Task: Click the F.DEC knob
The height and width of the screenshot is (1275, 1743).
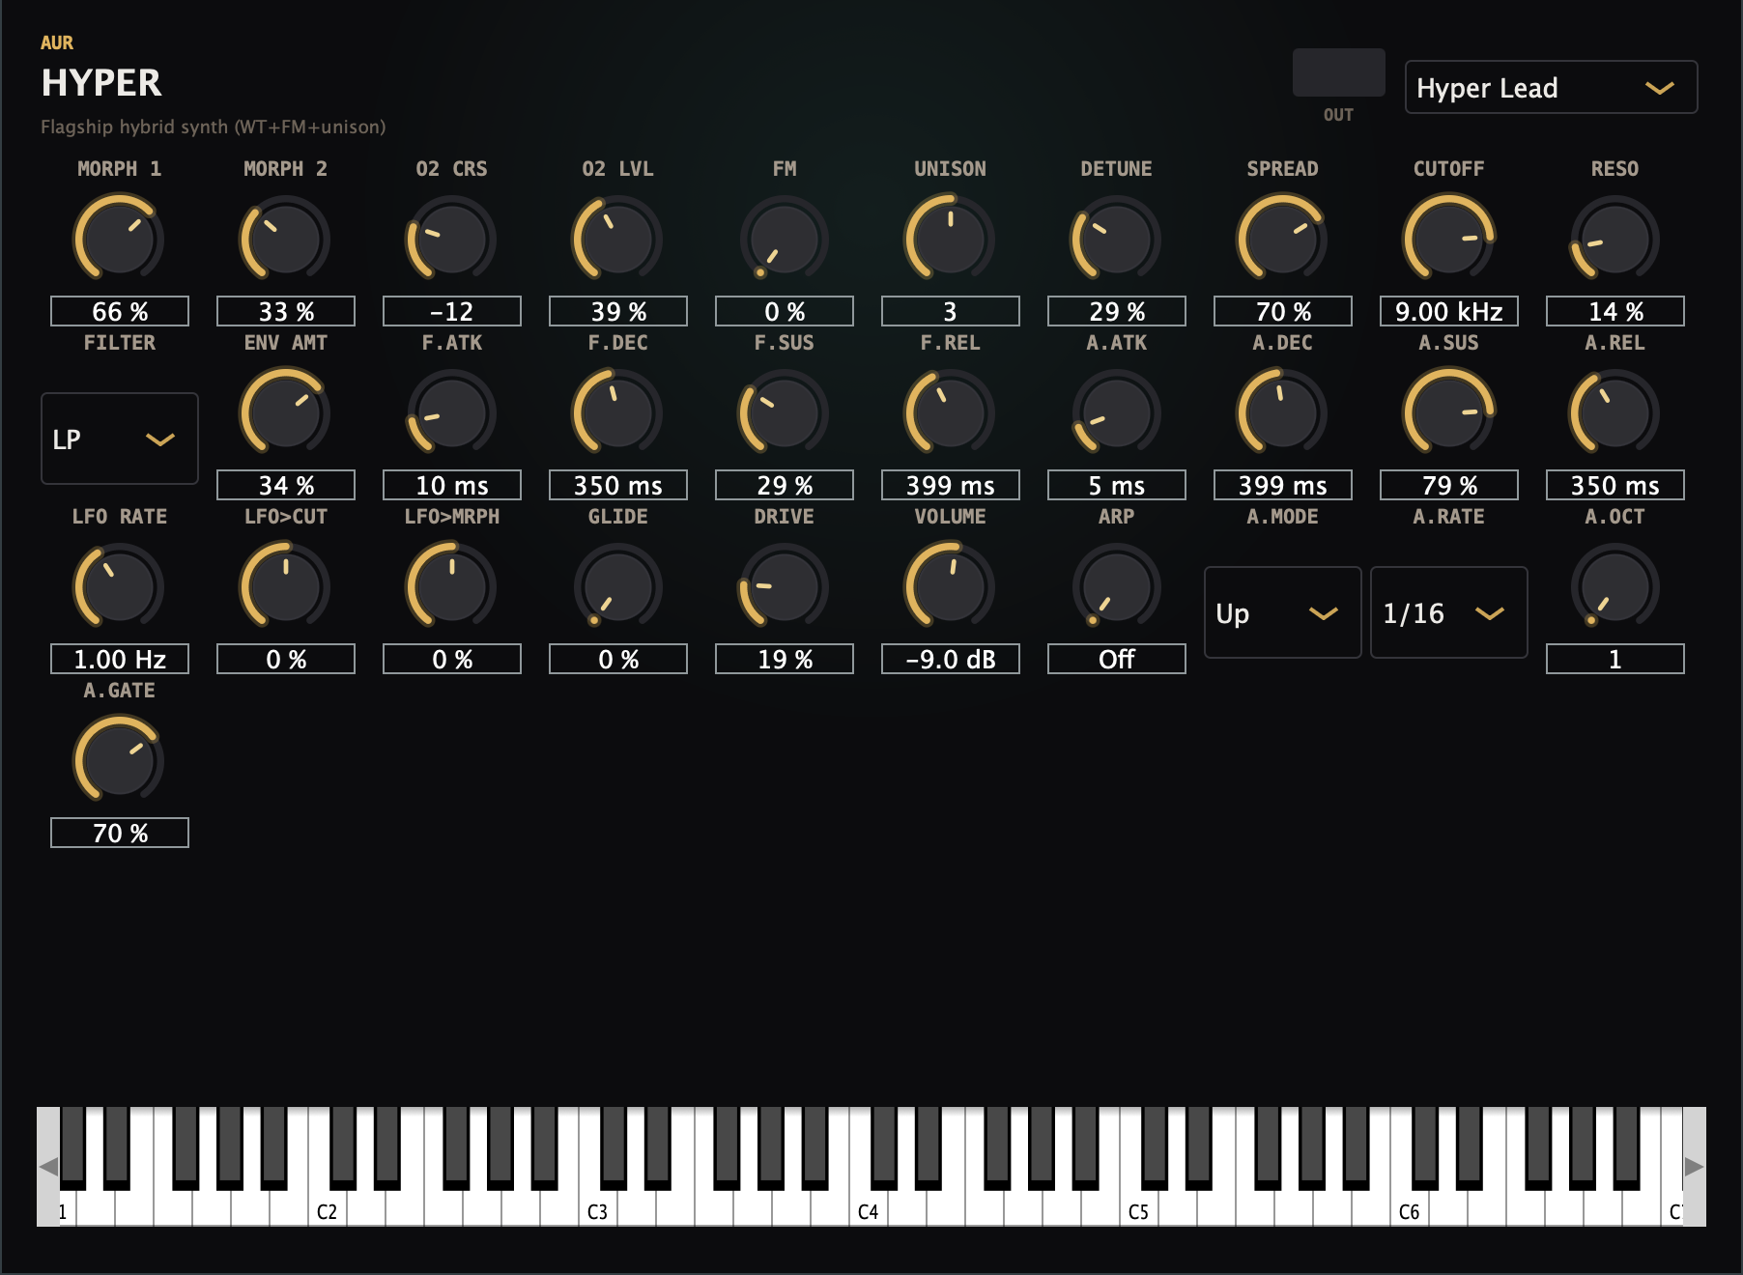Action: pyautogui.click(x=617, y=411)
